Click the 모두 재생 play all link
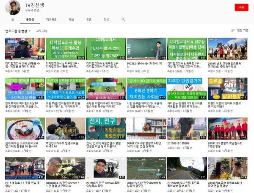 coord(42,31)
